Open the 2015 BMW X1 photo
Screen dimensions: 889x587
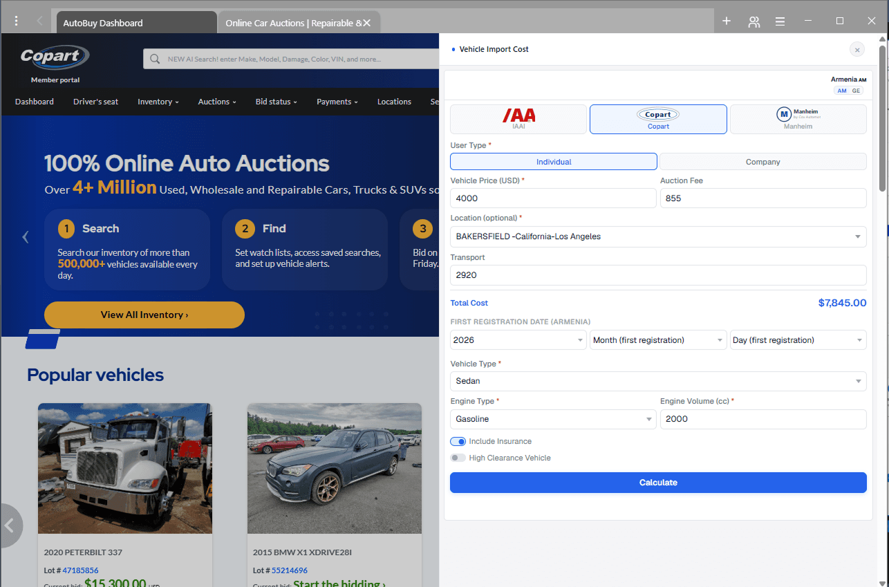(335, 468)
